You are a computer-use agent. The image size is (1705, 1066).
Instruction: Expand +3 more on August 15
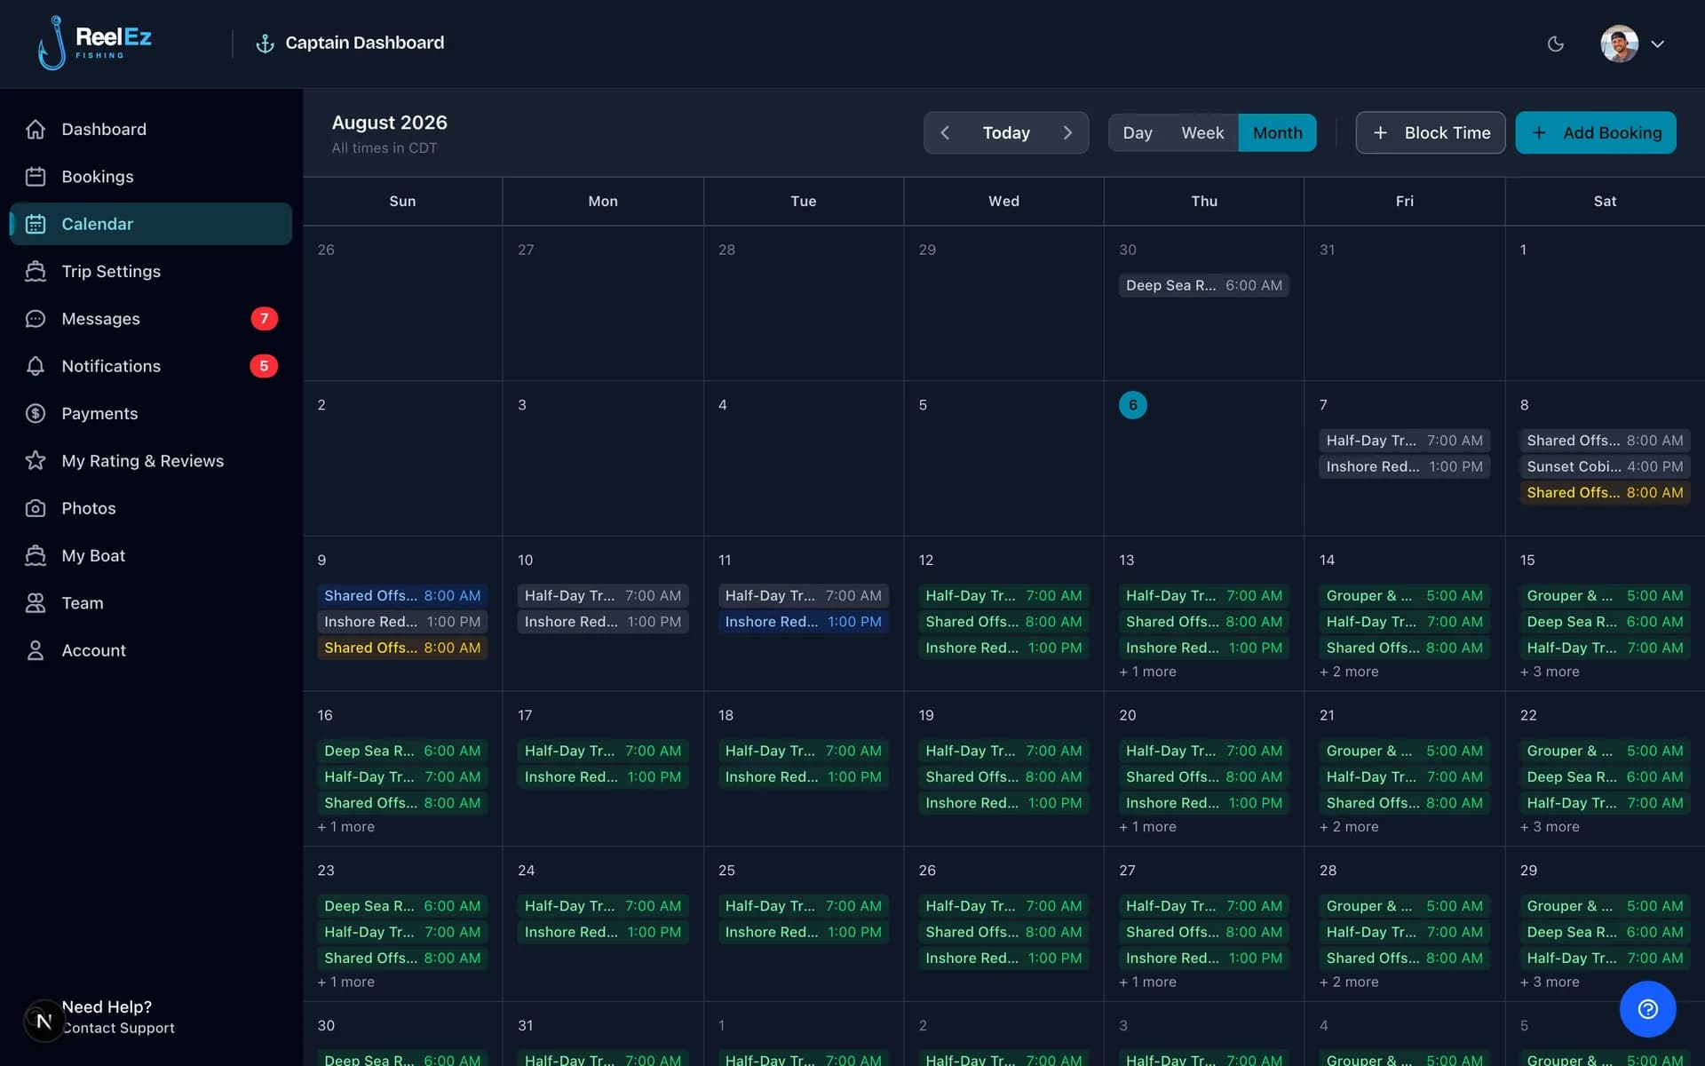click(1550, 672)
